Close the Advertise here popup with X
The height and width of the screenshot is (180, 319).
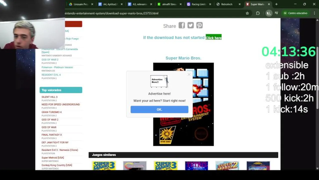(189, 74)
